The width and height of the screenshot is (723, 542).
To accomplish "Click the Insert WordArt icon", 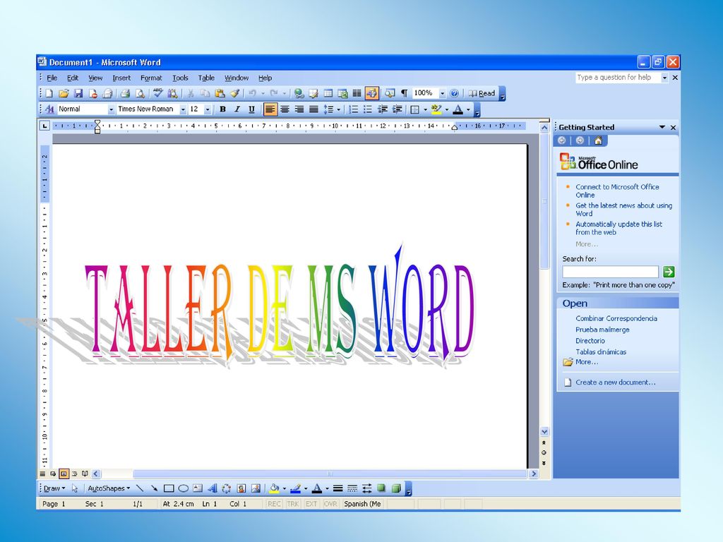I will [212, 488].
